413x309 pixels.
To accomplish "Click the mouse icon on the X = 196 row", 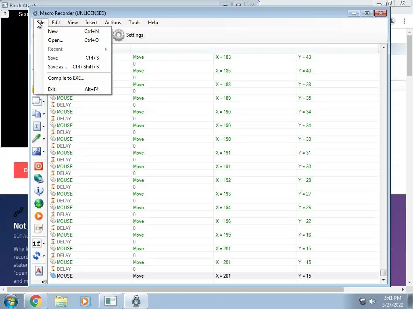I will click(53, 221).
